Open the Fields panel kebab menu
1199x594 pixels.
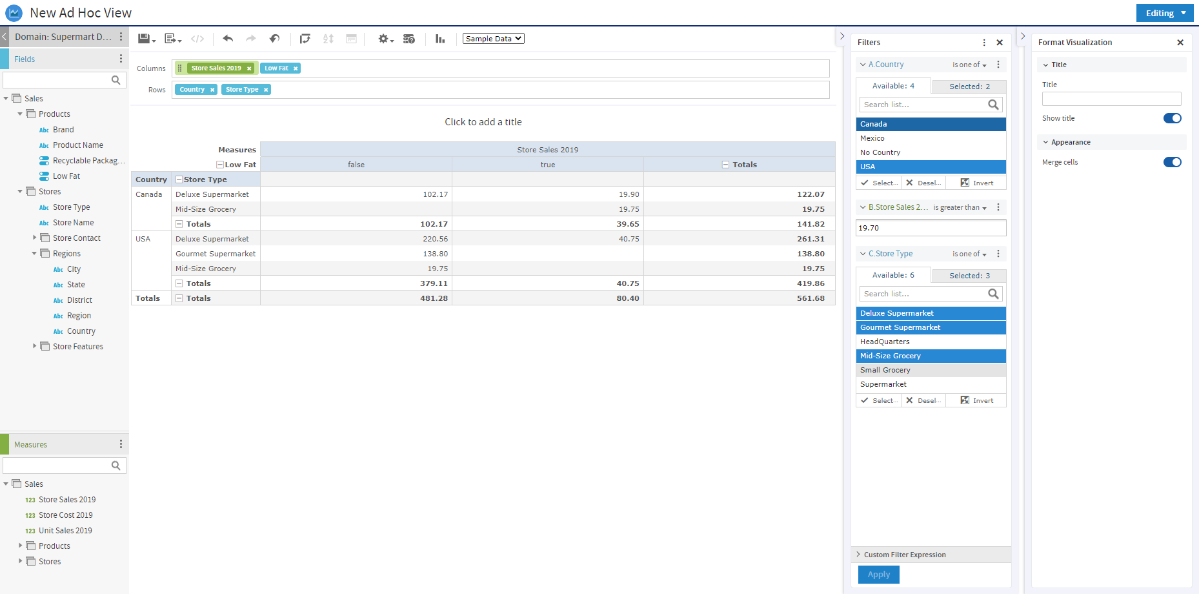[x=121, y=59]
